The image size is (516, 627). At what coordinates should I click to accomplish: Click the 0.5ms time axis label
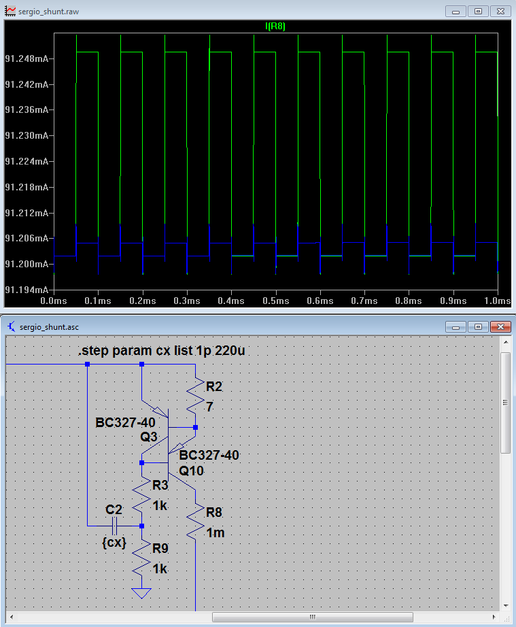tap(276, 301)
